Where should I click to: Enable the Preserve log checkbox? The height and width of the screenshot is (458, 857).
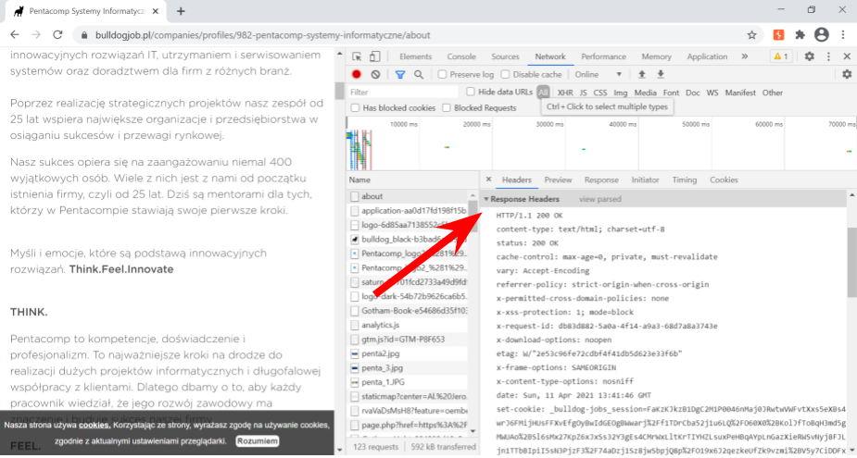442,74
